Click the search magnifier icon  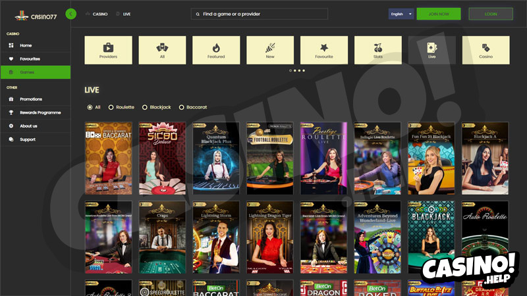pyautogui.click(x=198, y=14)
